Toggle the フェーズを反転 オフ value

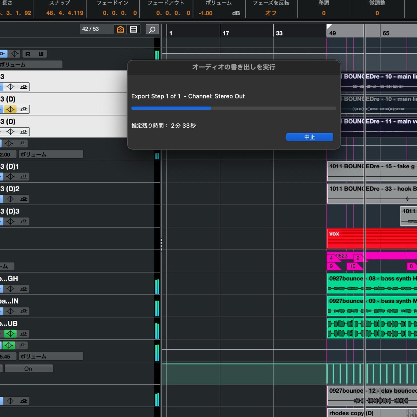pos(271,13)
